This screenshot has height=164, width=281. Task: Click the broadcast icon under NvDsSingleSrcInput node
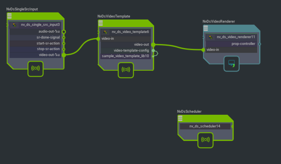click(x=35, y=68)
